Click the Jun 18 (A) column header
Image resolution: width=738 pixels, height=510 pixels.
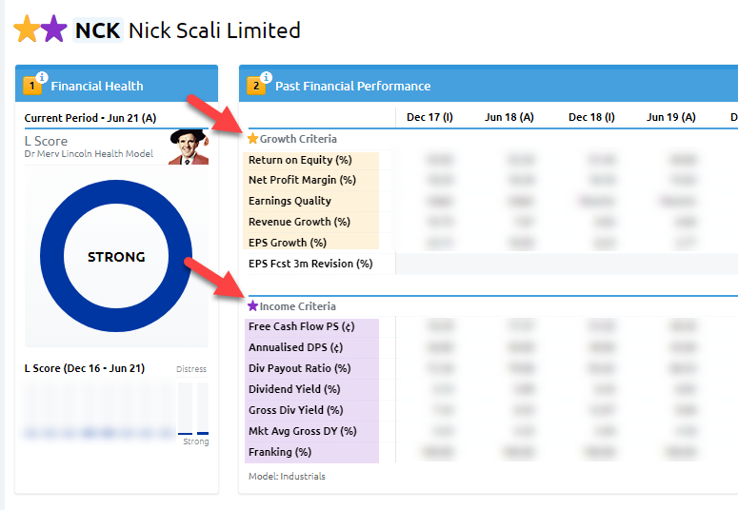[509, 117]
